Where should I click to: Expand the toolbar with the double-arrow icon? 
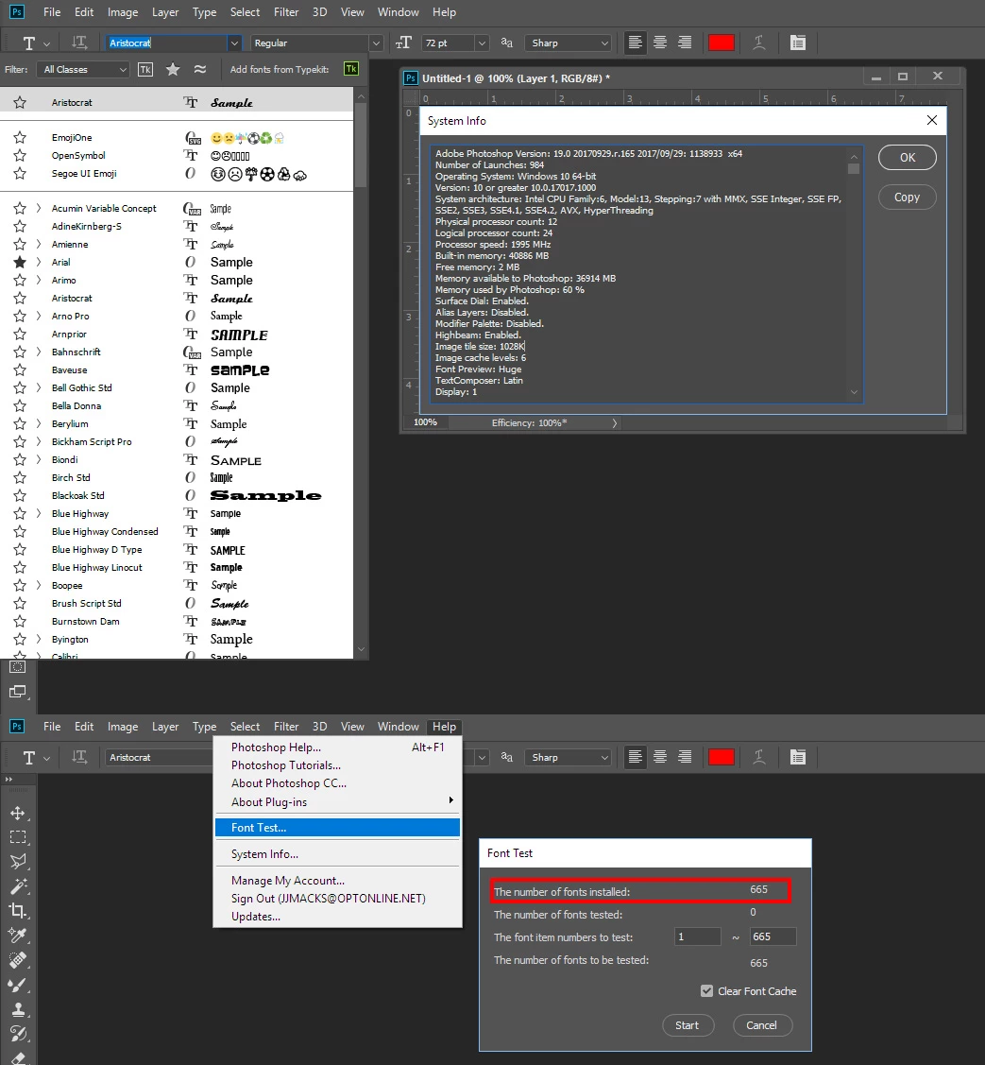tap(8, 779)
